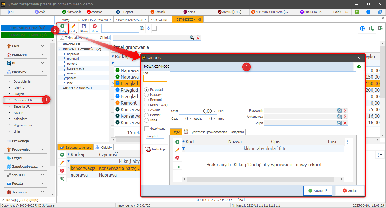Uncheck the Tylko aktywne checkbox

coord(62,37)
